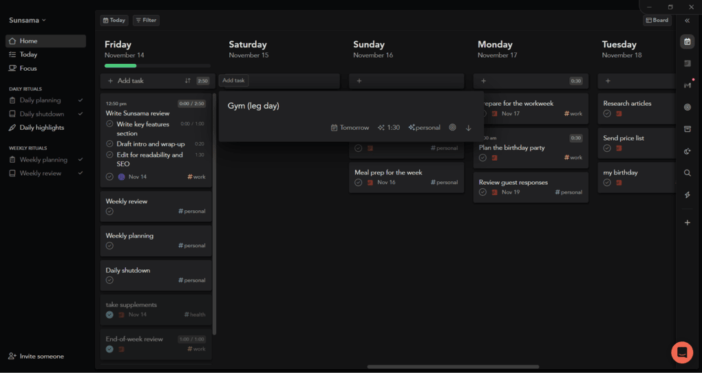Uncheck the completed take supplements task
702x373 pixels.
[x=109, y=315]
